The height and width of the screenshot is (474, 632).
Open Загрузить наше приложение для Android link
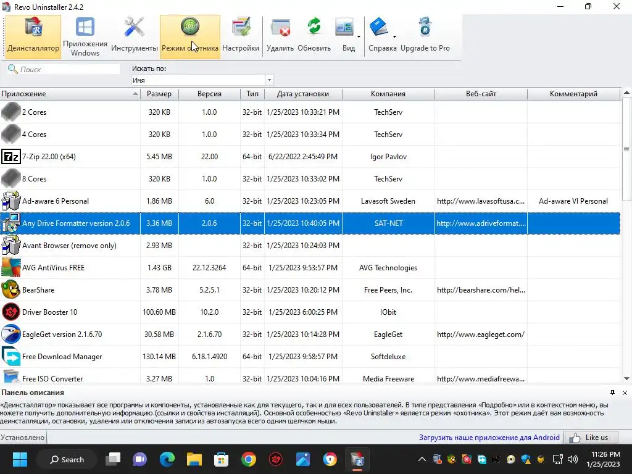489,438
